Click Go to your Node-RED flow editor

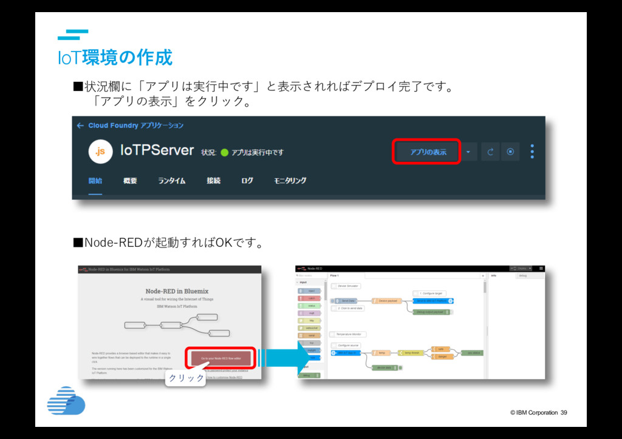[x=220, y=358]
